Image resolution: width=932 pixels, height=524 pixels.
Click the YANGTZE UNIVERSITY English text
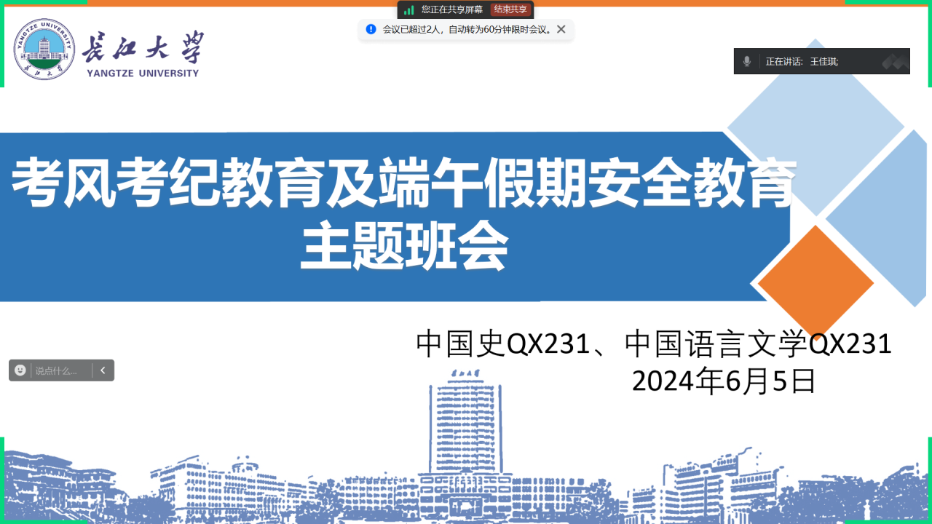142,74
